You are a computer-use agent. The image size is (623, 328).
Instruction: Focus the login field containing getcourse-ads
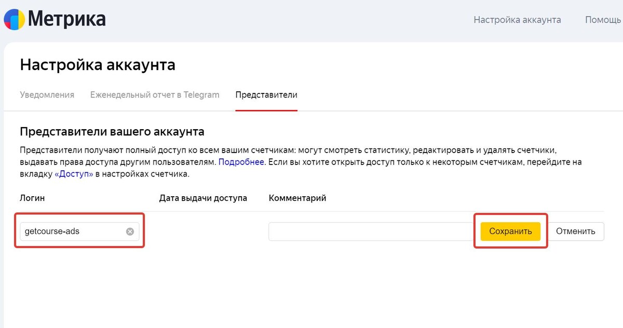point(79,231)
